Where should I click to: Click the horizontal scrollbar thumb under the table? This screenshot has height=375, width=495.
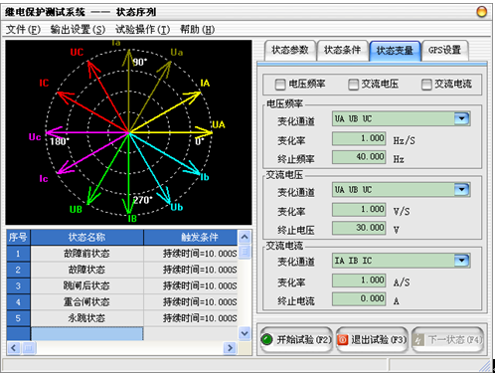point(28,348)
